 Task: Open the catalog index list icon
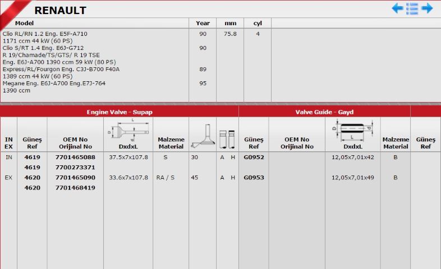pyautogui.click(x=412, y=8)
